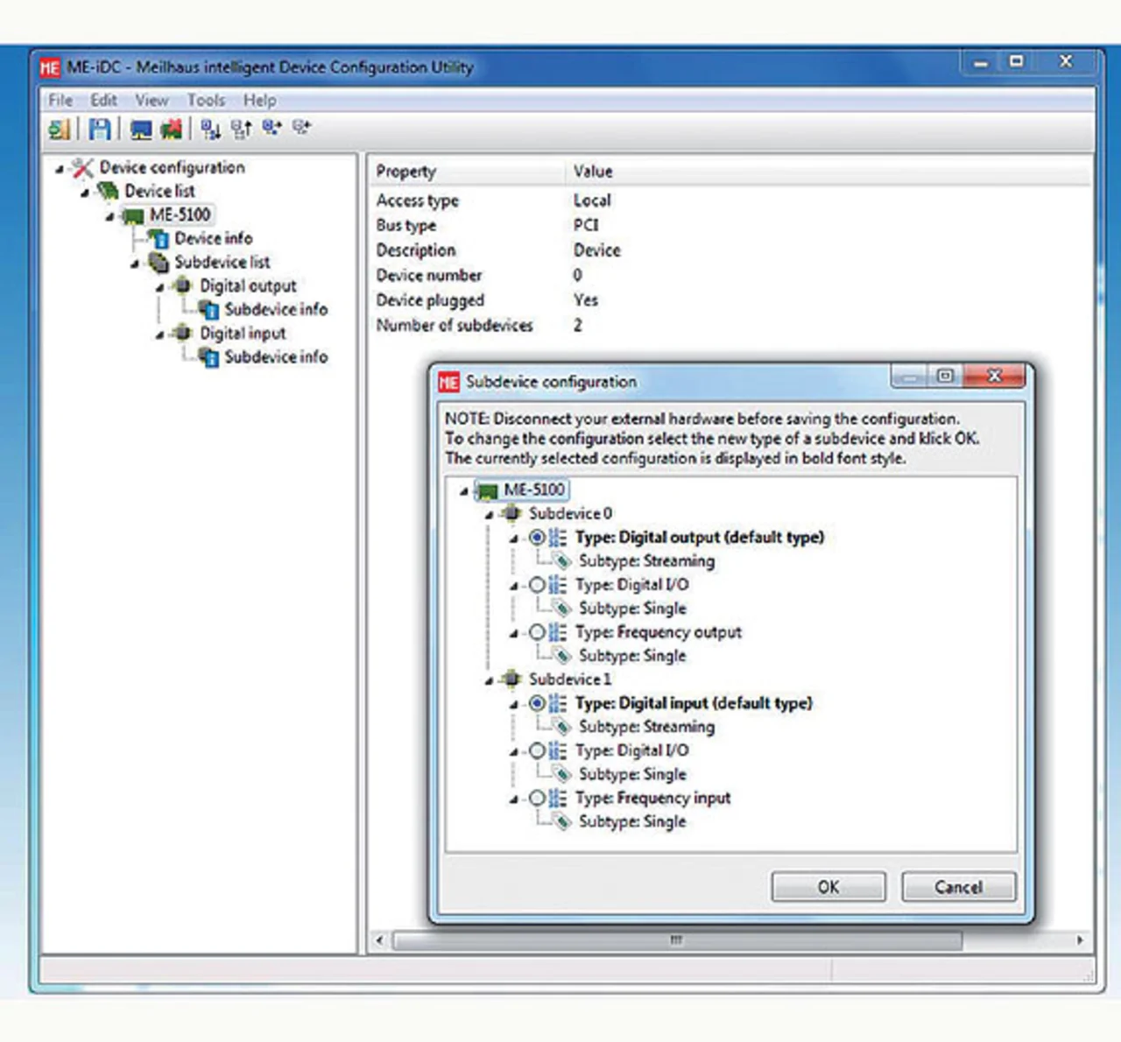Click the red X device card toolbar icon
Viewport: 1121px width, 1042px height.
click(172, 130)
